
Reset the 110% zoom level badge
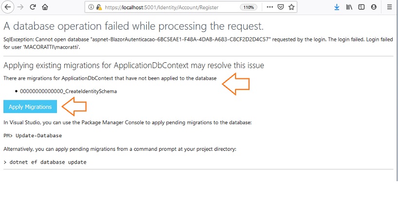pos(249,7)
